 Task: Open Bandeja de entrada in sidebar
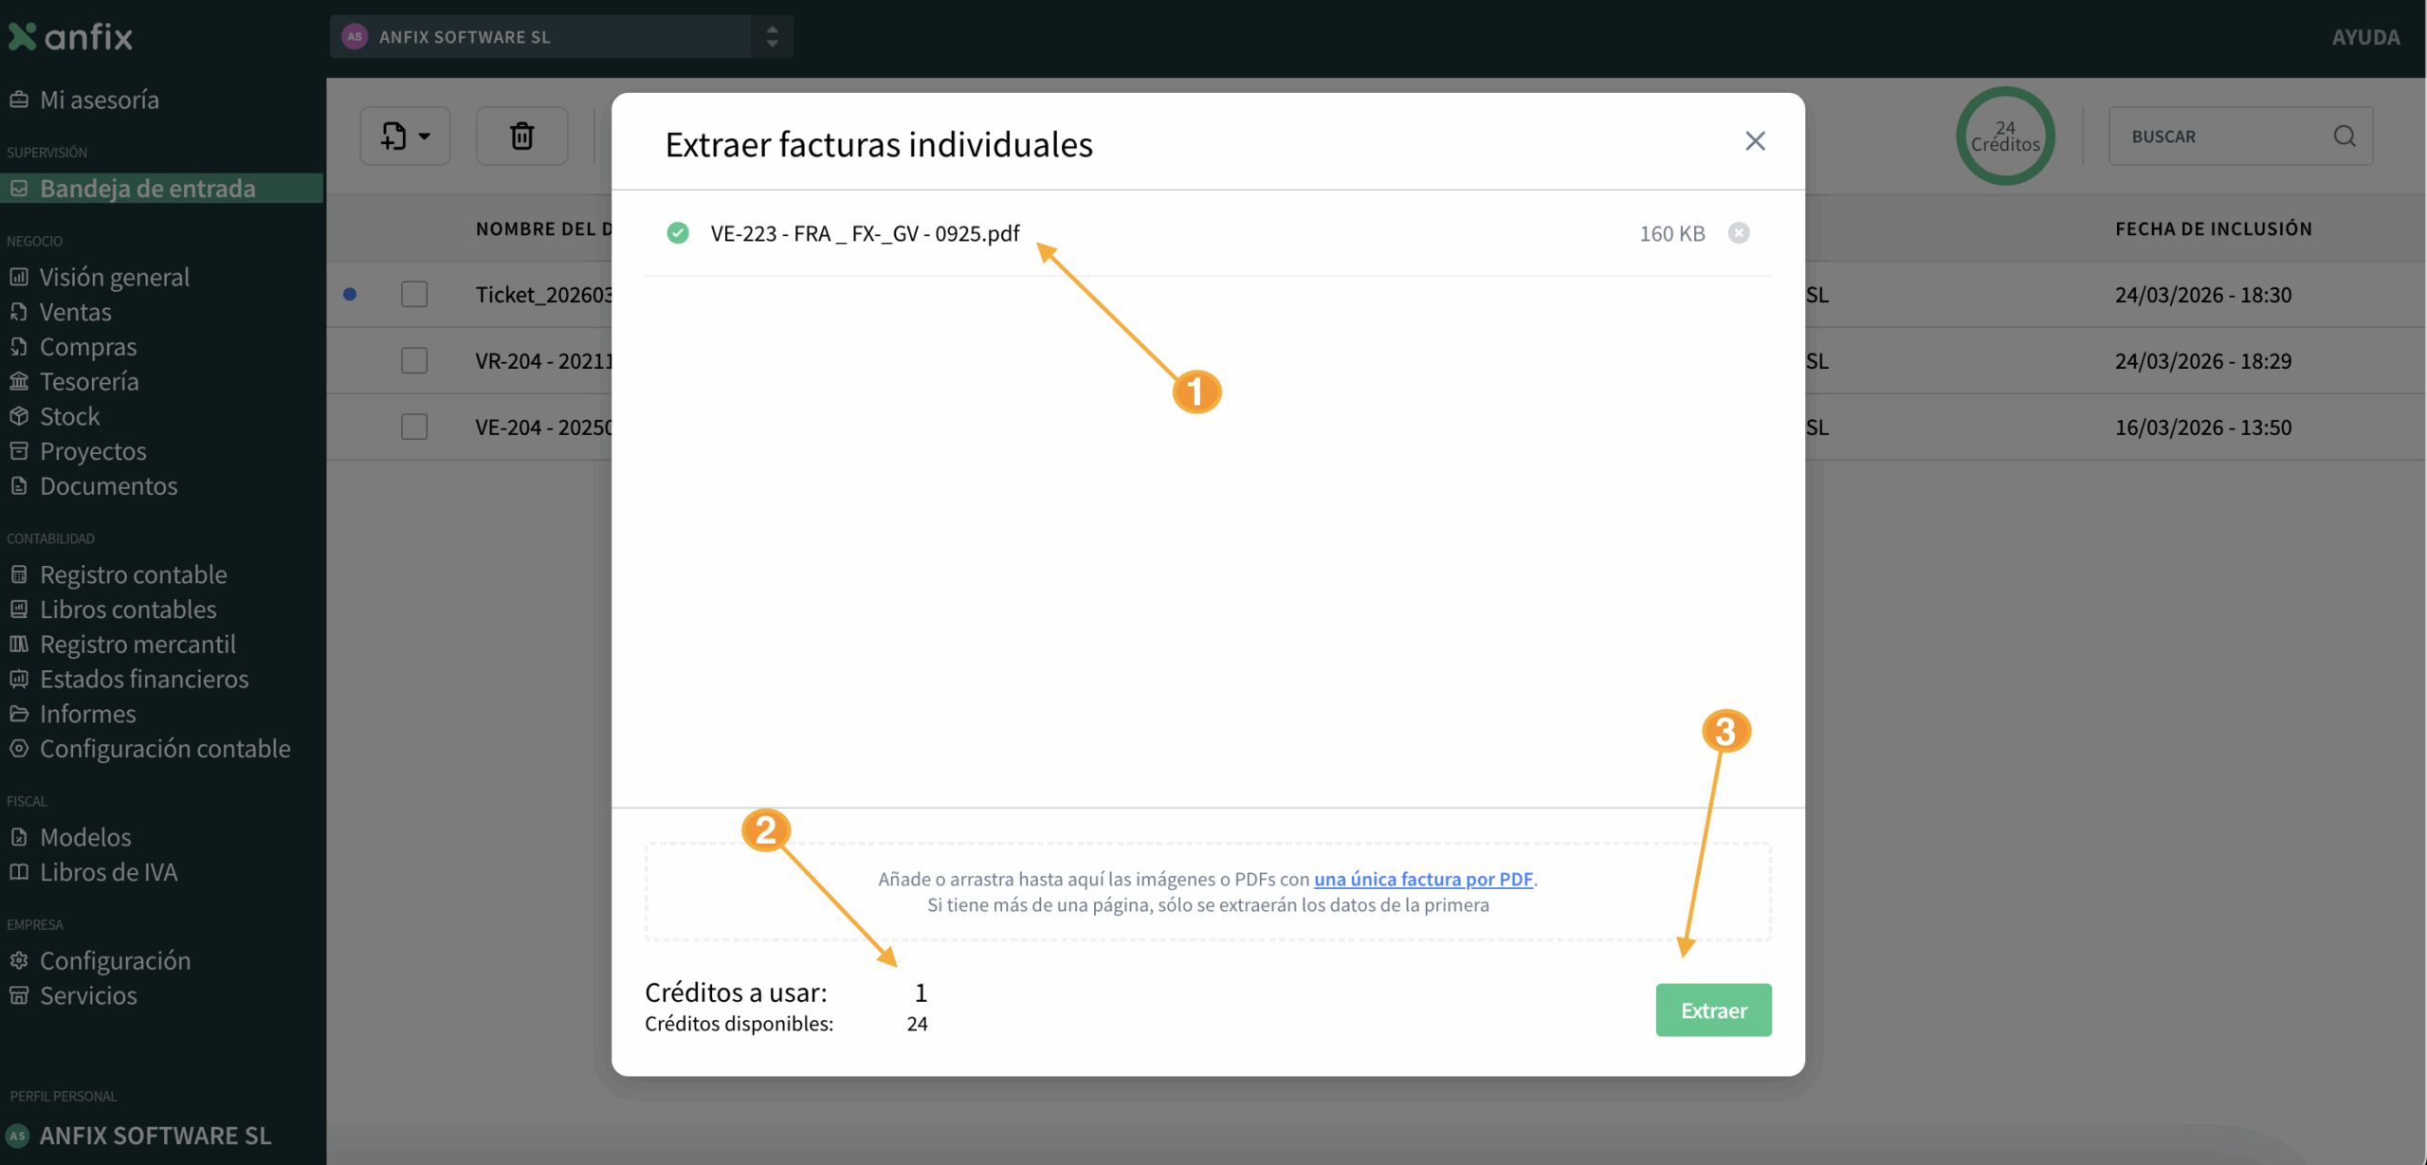147,188
